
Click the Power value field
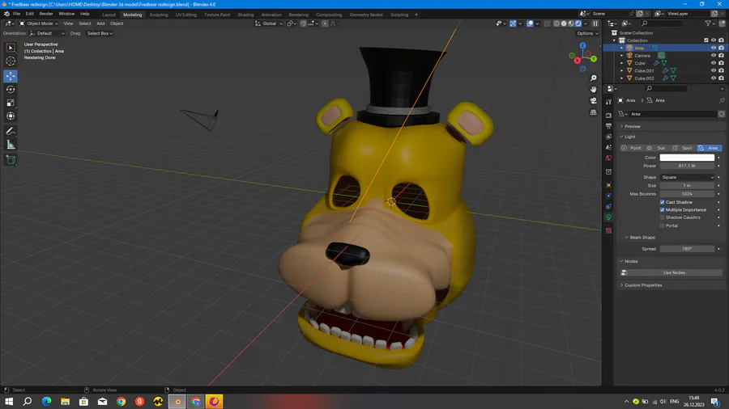click(x=687, y=166)
